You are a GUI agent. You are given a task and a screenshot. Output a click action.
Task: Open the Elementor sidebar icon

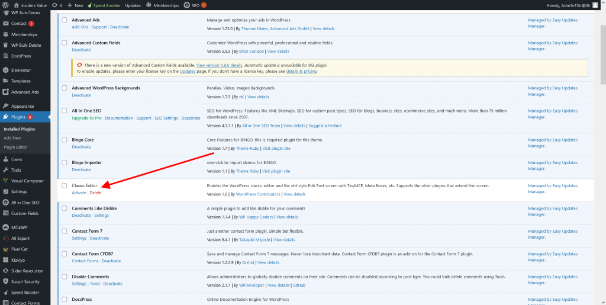(x=5, y=70)
